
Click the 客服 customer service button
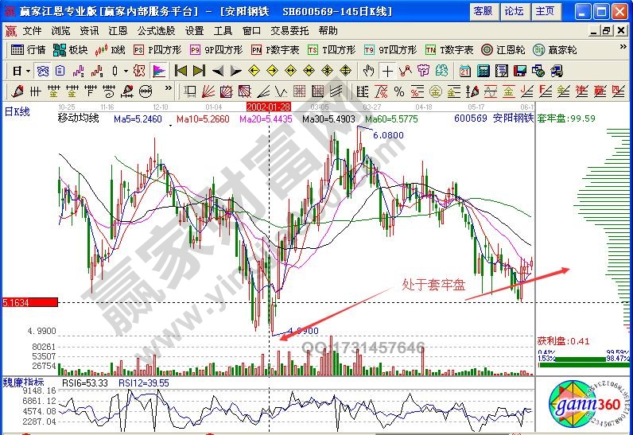click(x=483, y=11)
